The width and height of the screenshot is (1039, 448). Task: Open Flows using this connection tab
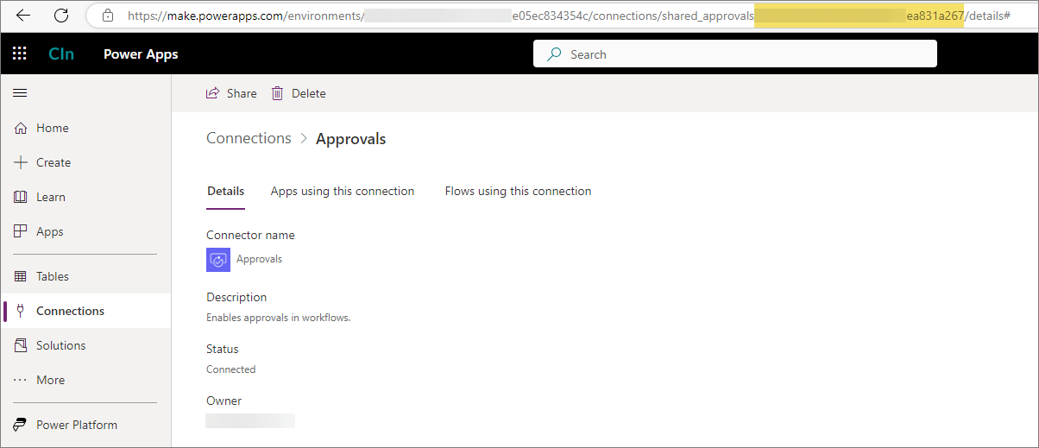tap(518, 192)
